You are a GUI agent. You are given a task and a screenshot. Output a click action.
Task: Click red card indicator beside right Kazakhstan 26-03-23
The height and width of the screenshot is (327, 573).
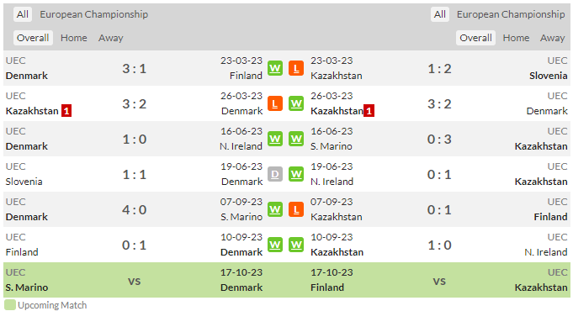click(x=369, y=111)
